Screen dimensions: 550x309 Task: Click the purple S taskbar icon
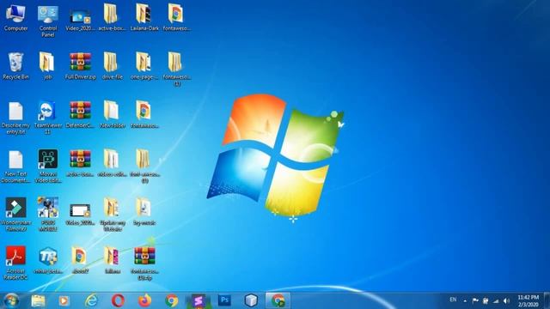(x=199, y=300)
